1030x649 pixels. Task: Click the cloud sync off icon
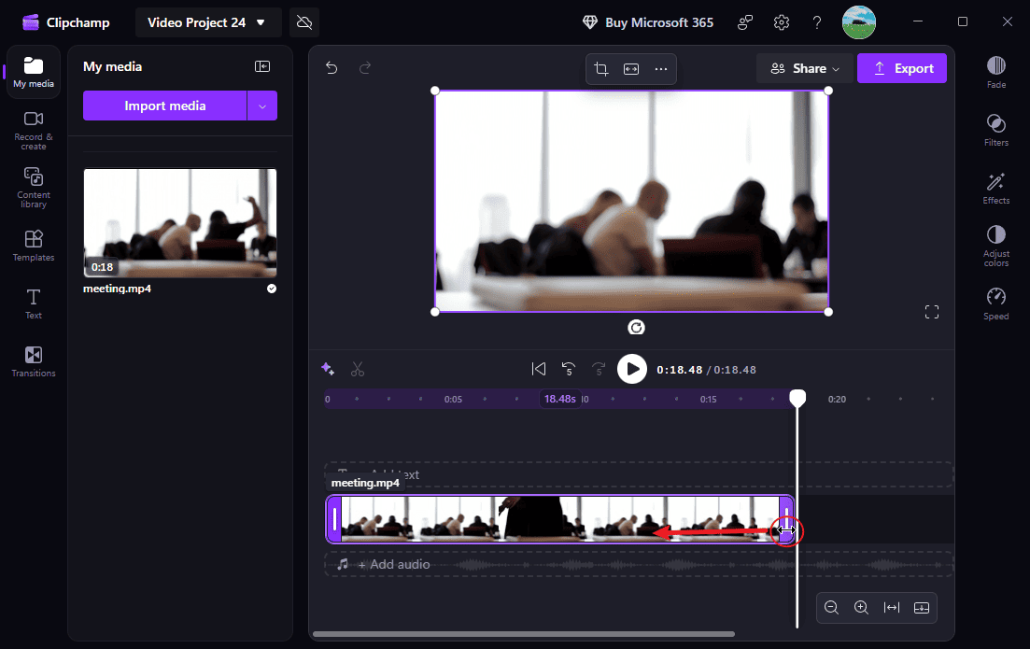[x=304, y=22]
